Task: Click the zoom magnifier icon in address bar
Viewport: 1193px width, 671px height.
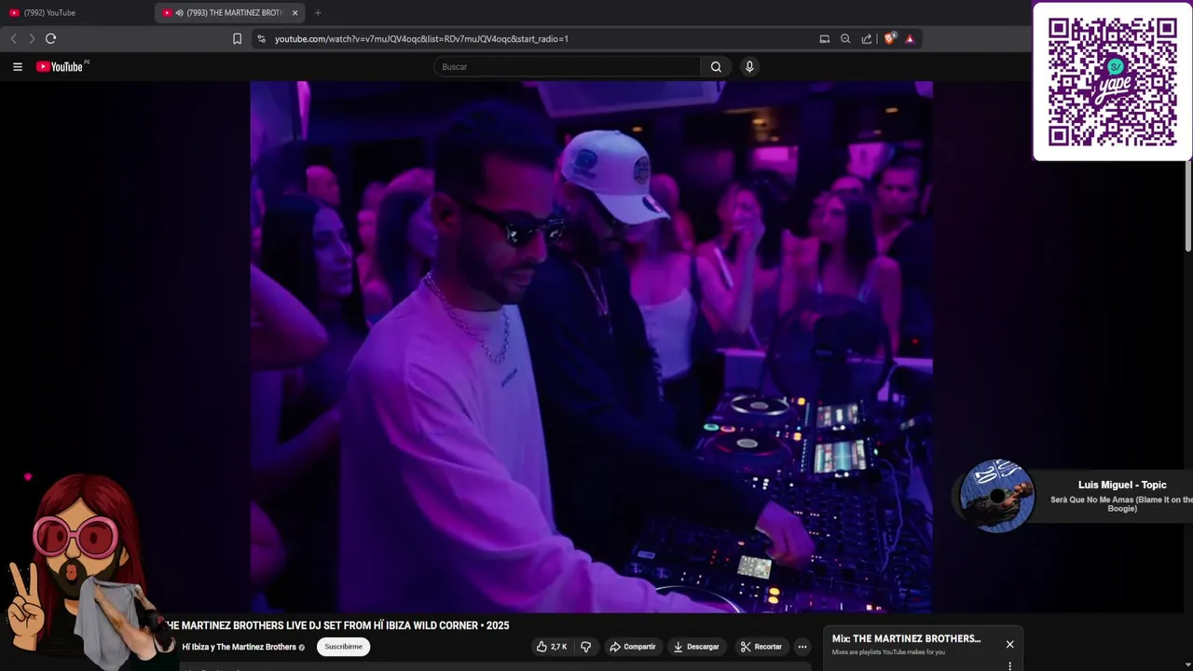Action: point(845,38)
